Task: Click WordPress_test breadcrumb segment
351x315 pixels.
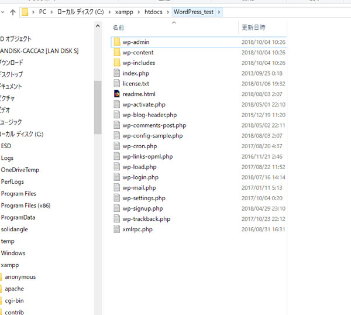Action: click(194, 12)
